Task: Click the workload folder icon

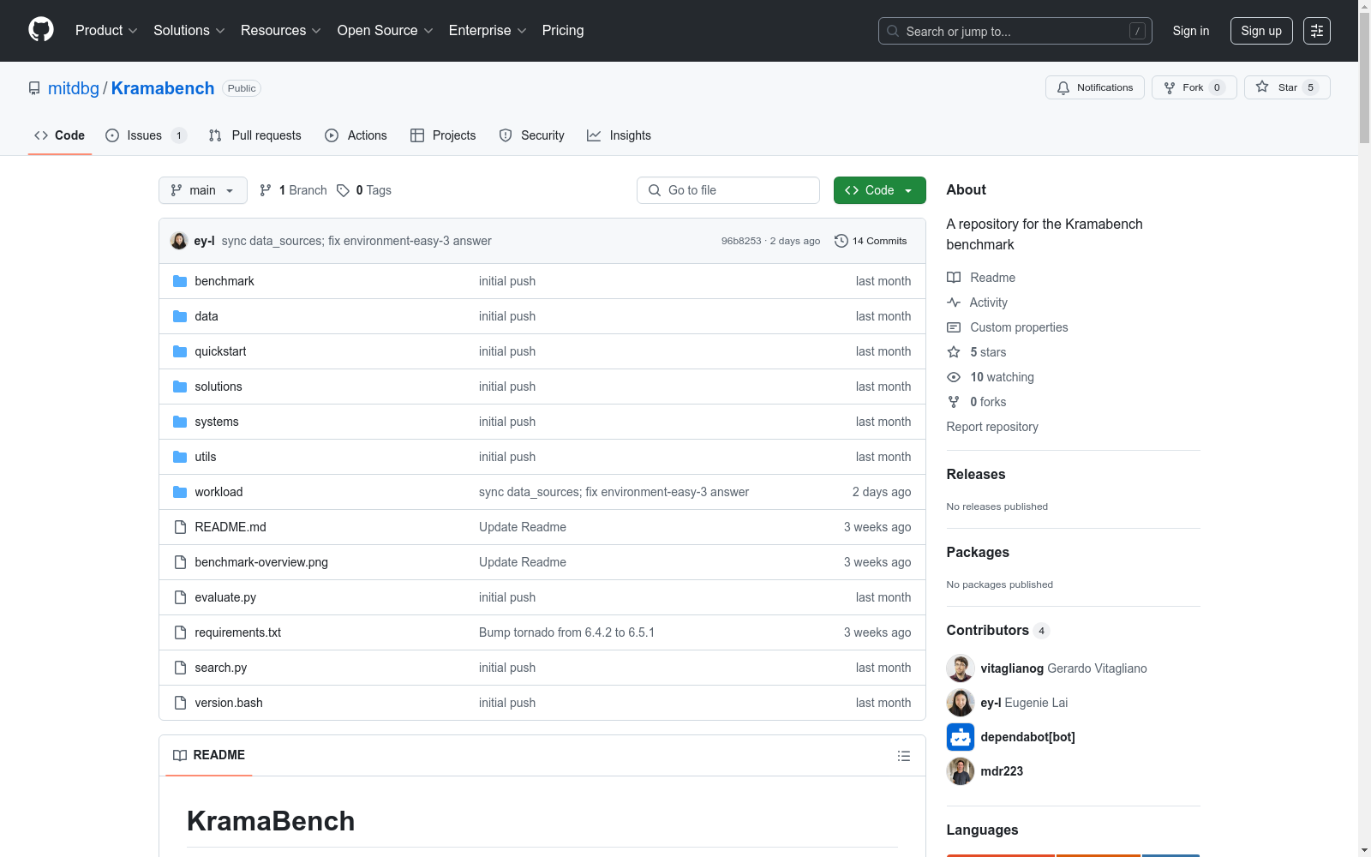Action: pyautogui.click(x=180, y=492)
